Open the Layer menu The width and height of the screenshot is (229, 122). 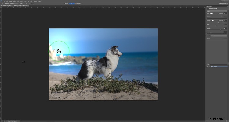(14, 1)
